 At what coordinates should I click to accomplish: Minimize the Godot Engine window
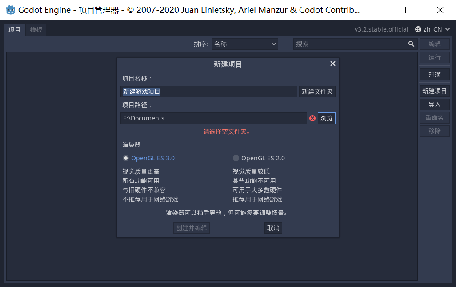[x=378, y=10]
